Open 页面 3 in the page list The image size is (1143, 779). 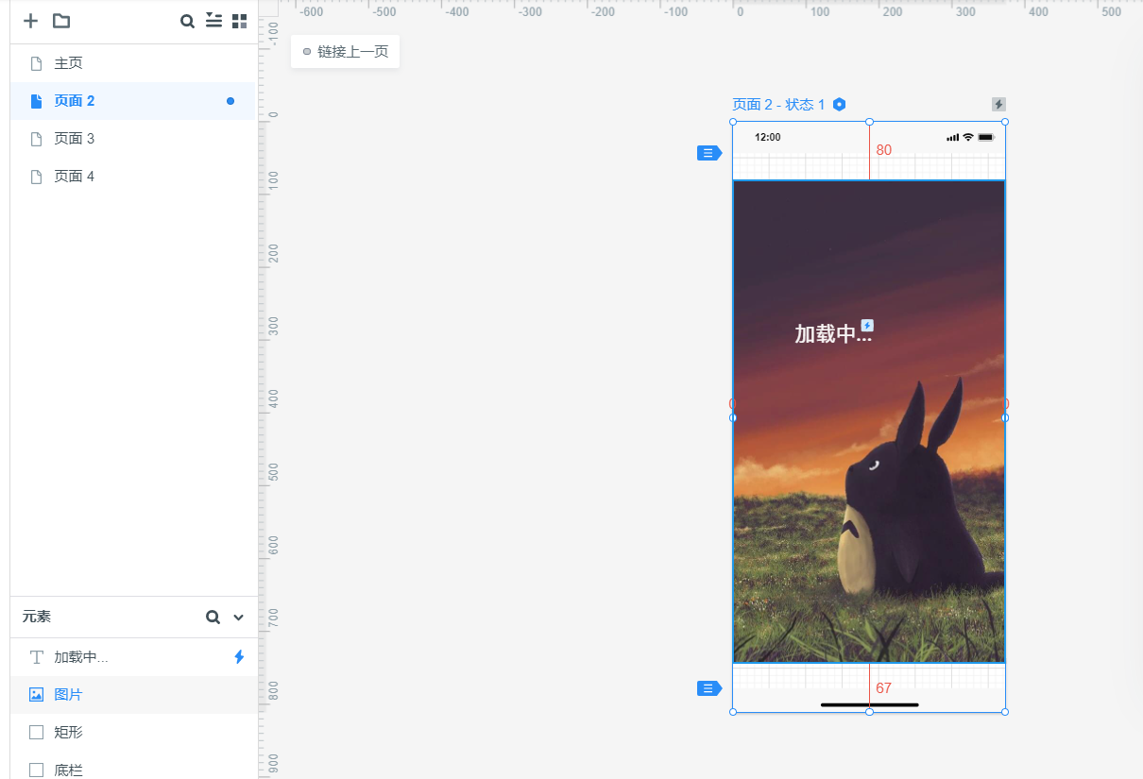(133, 139)
